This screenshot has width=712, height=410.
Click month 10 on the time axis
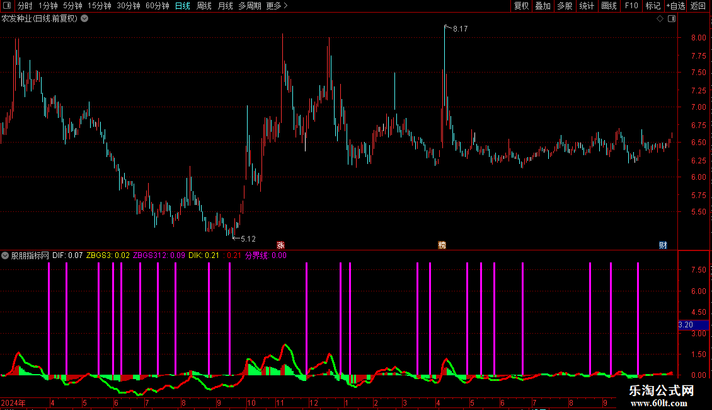click(251, 402)
